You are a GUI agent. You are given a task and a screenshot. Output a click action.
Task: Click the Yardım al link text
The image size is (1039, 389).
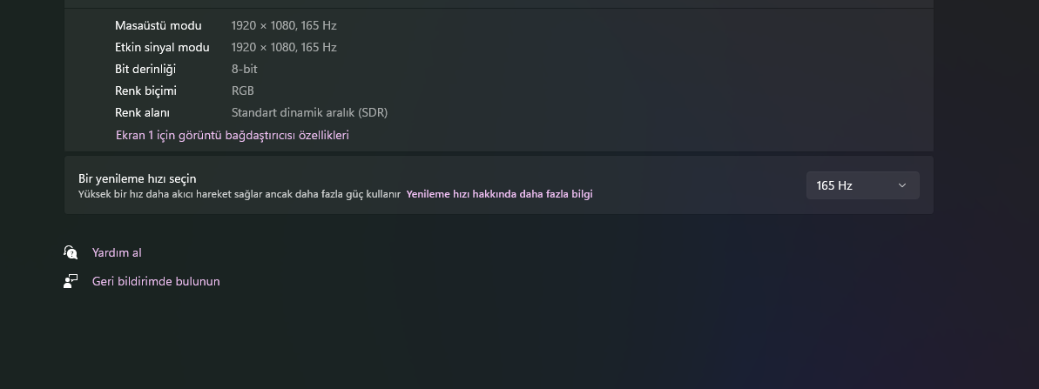117,252
